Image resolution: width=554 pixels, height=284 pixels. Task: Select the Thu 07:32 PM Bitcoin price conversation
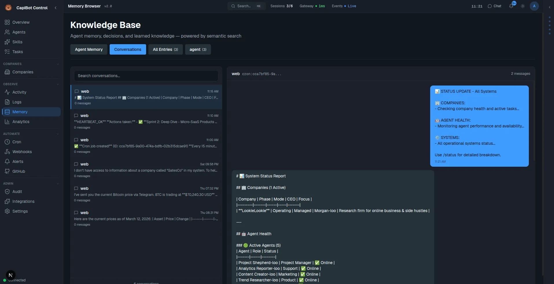tap(146, 194)
